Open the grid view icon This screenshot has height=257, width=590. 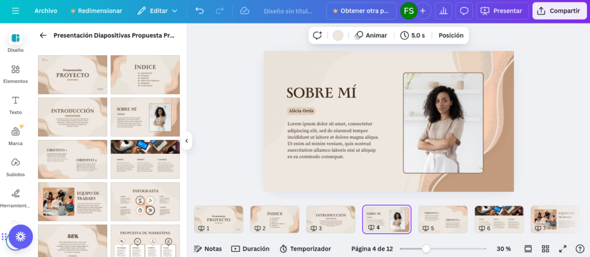[x=545, y=249]
